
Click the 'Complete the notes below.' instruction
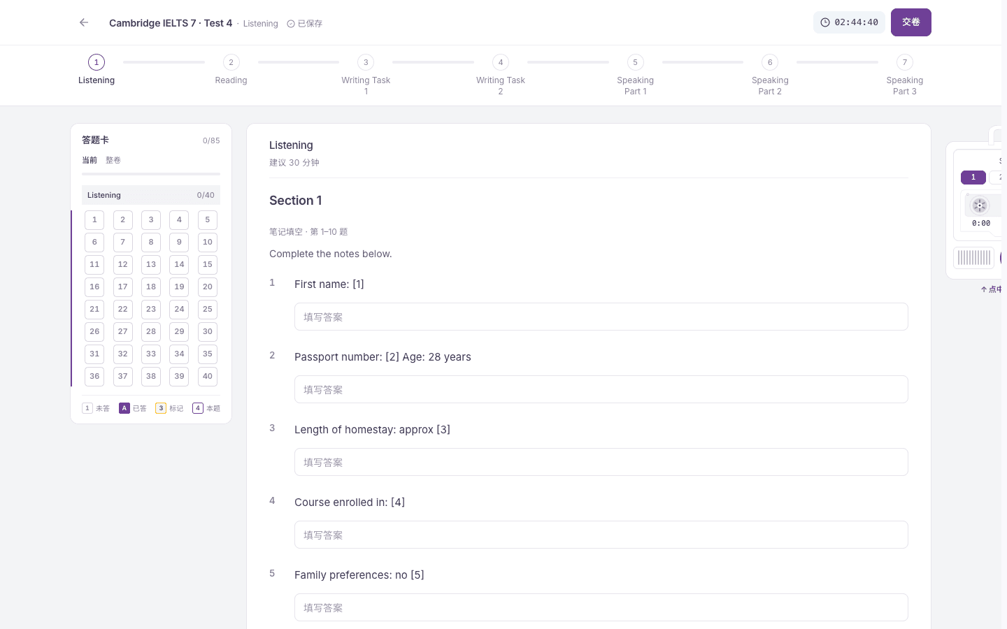coord(331,254)
